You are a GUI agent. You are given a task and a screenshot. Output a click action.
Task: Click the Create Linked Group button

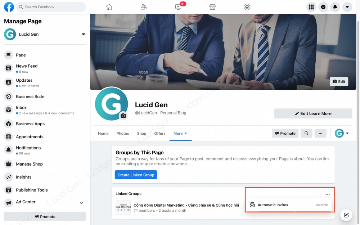(x=136, y=175)
